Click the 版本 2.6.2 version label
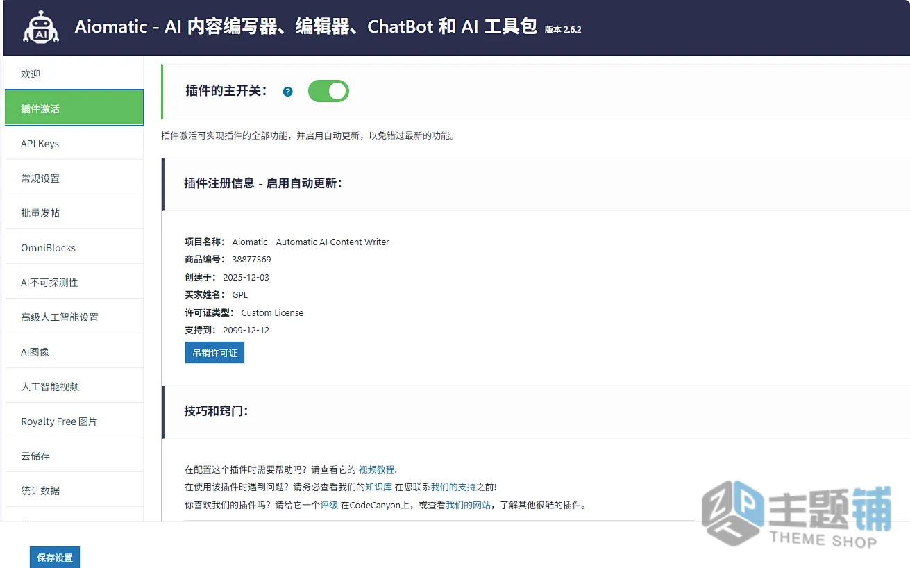This screenshot has height=568, width=910. click(563, 30)
